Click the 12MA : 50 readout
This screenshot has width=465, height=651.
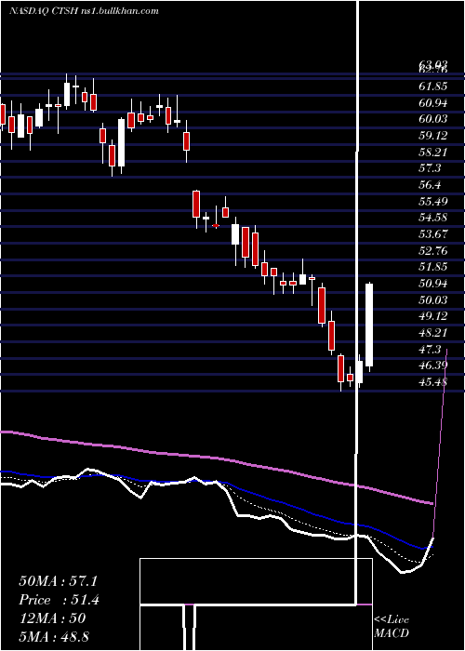pos(52,618)
